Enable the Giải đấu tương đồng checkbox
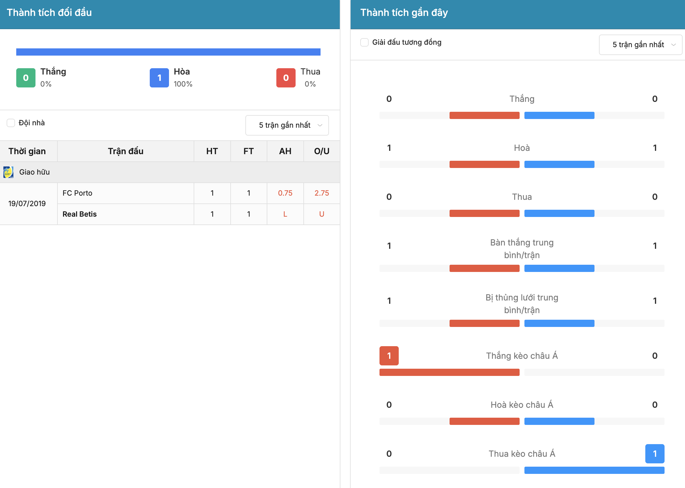This screenshot has height=488, width=685. tap(364, 42)
